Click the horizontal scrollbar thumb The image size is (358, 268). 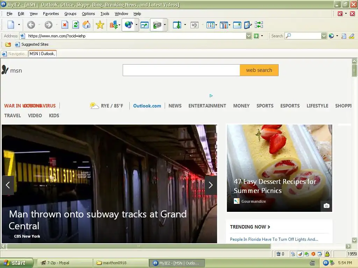pos(138,246)
